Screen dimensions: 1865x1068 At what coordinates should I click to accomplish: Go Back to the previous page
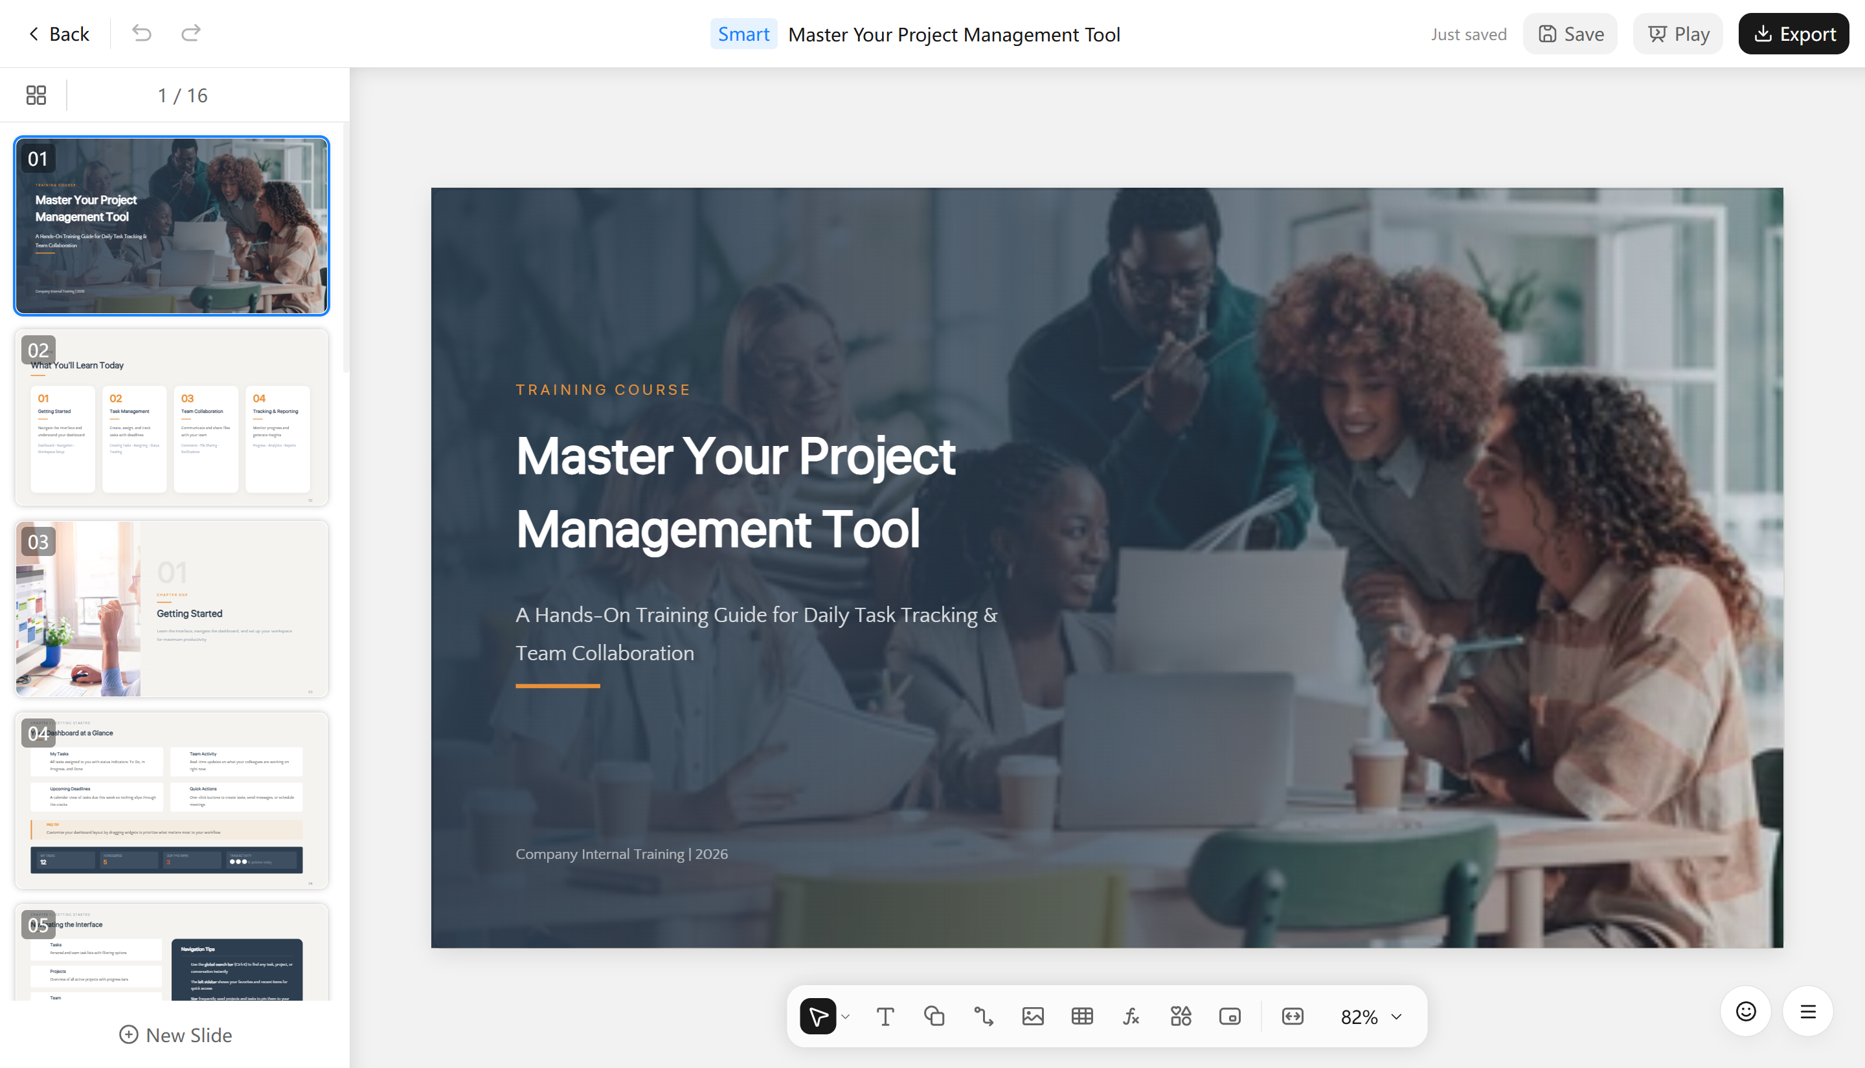59,34
